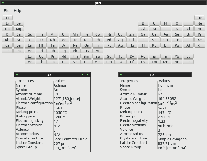Select the Ho element button

[x=143, y=56]
